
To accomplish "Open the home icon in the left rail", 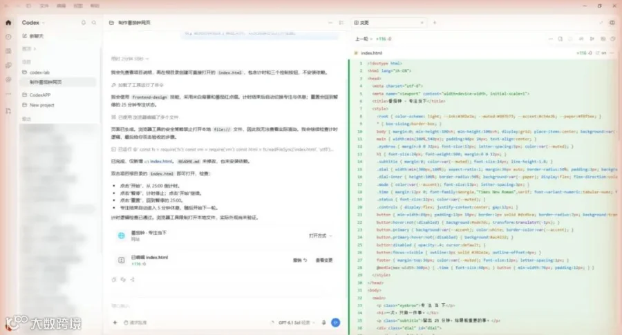I will (x=8, y=23).
